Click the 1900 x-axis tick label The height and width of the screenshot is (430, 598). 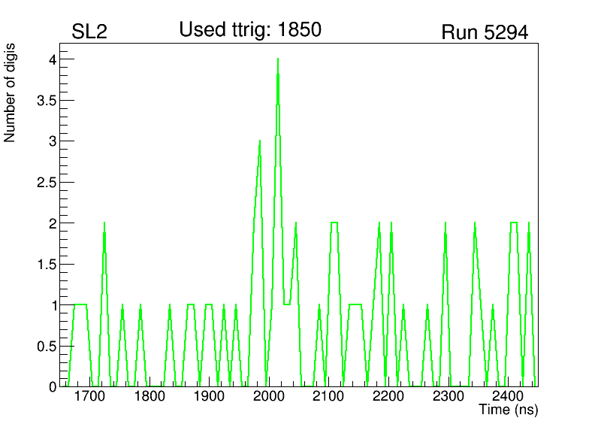point(209,396)
